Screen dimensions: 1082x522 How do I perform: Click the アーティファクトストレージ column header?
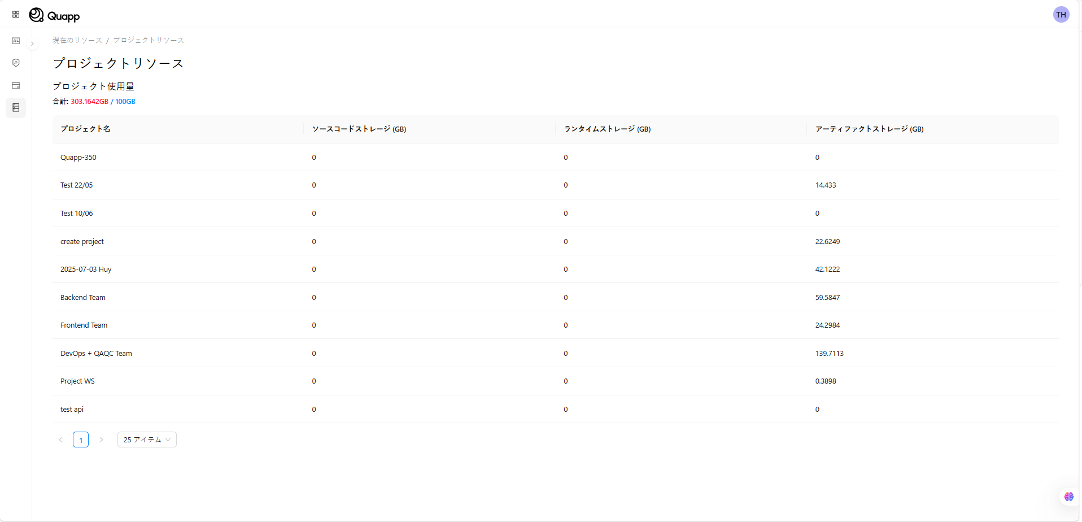pyautogui.click(x=869, y=129)
